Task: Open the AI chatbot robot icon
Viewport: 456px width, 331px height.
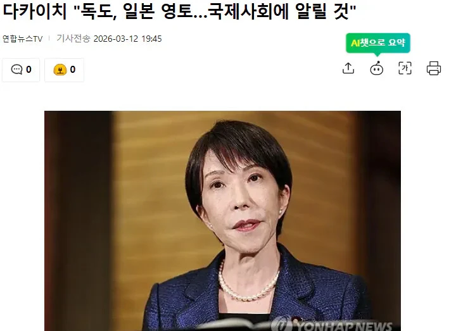Action: (x=376, y=68)
